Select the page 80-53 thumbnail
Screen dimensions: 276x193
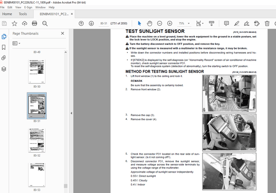(x=37, y=175)
